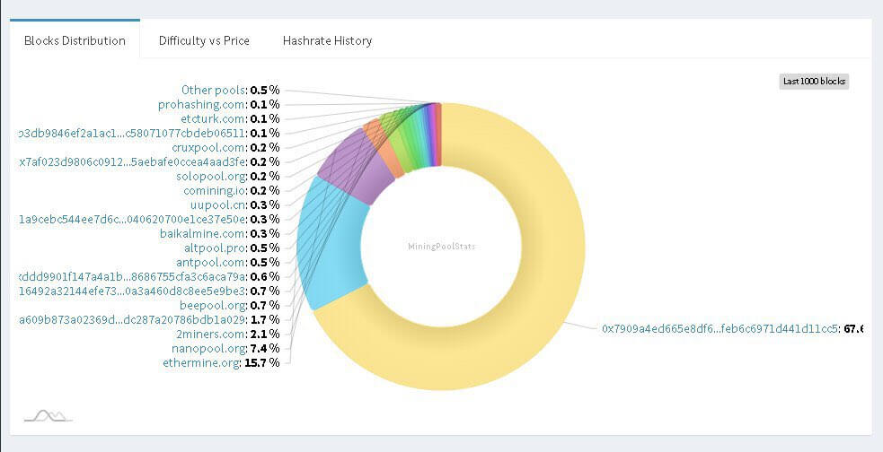Open the prohashing.com link
The width and height of the screenshot is (883, 452).
coord(202,104)
